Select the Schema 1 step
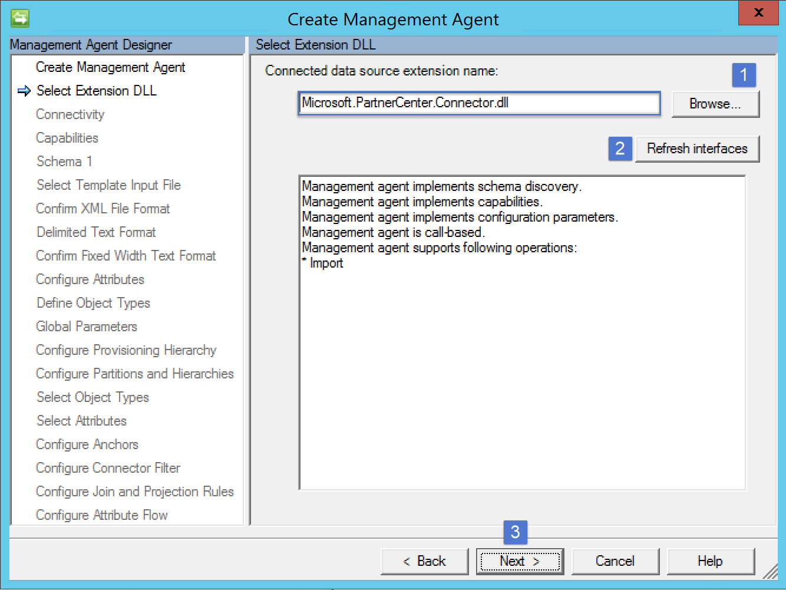Viewport: 786px width, 590px height. [x=64, y=161]
